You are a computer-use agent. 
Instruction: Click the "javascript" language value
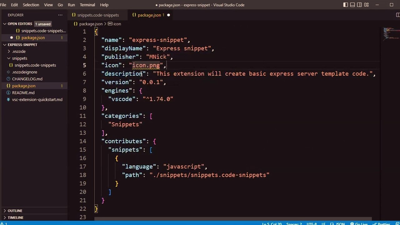184,167
